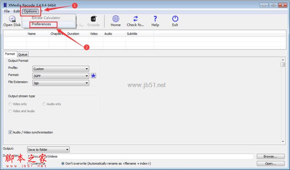Screen dimensions: 290x170
Task: Click the Format panel scrollbar thumb
Action: (283, 64)
